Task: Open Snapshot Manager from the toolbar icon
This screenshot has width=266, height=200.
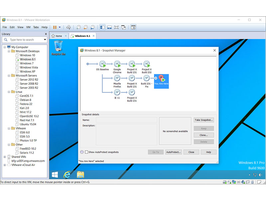Action: coord(93,27)
